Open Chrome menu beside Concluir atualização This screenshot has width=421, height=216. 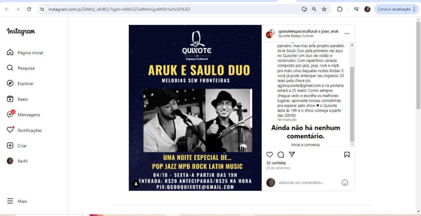click(x=415, y=9)
